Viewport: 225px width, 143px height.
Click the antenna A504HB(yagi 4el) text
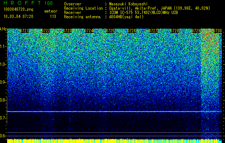pyautogui.click(x=126, y=17)
